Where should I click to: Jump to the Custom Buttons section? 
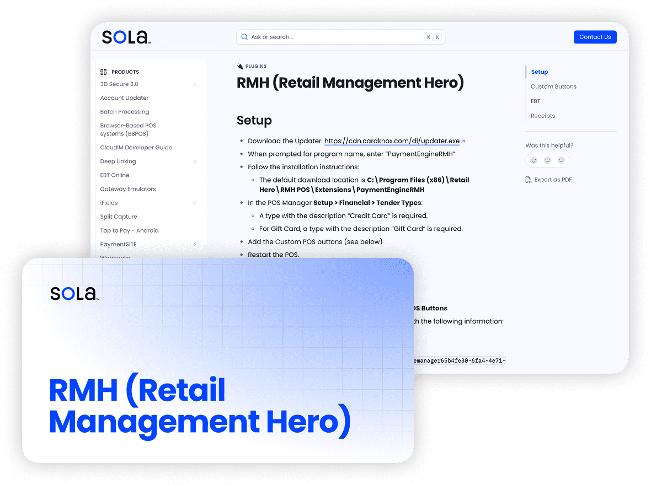pos(553,87)
